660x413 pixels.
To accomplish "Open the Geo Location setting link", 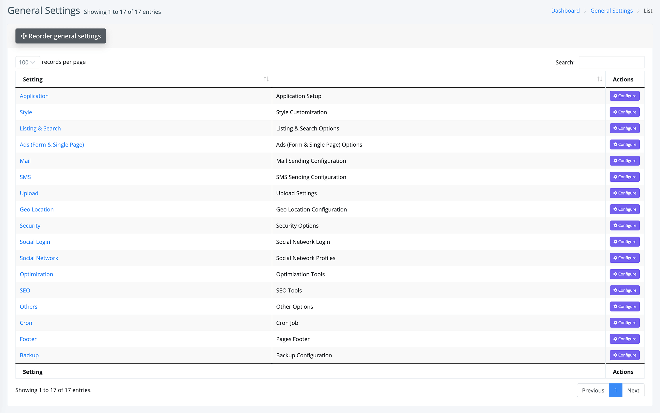I will coord(37,209).
